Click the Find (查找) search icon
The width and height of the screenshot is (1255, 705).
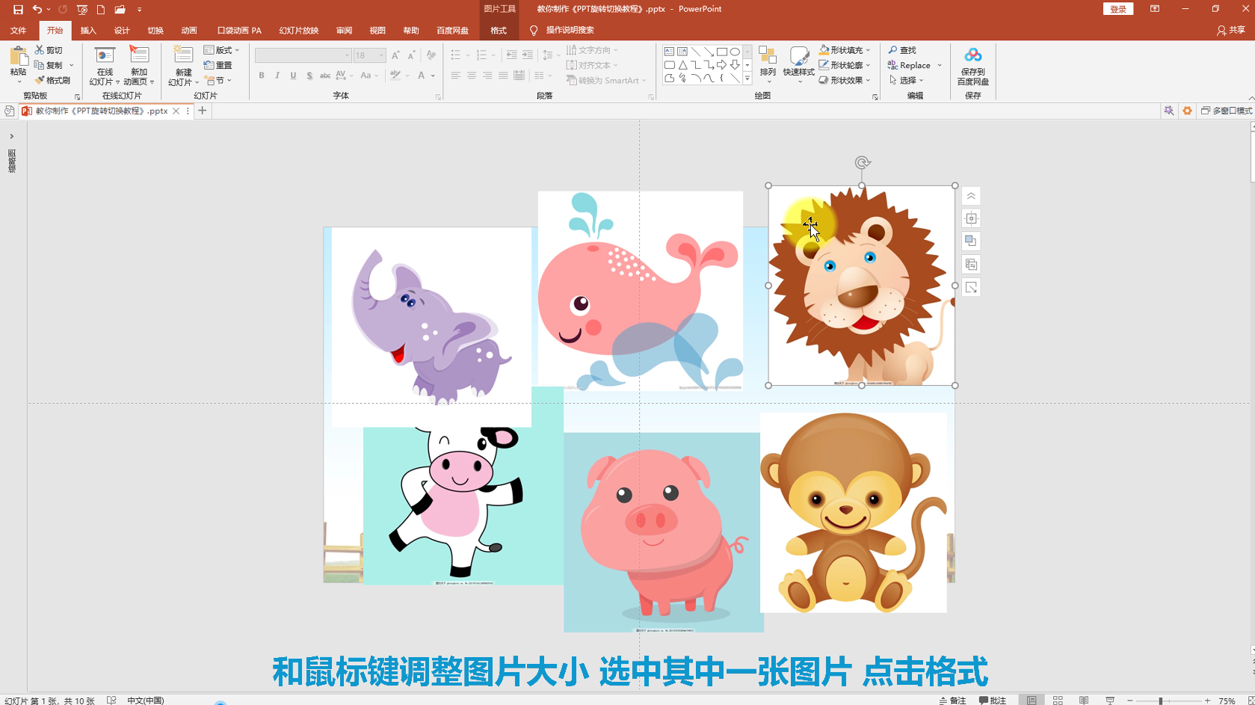coord(892,50)
